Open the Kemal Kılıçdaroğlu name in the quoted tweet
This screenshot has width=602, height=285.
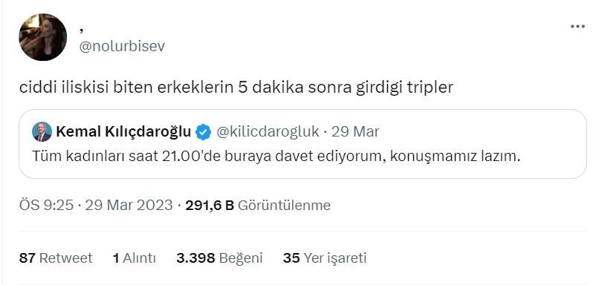pos(123,131)
